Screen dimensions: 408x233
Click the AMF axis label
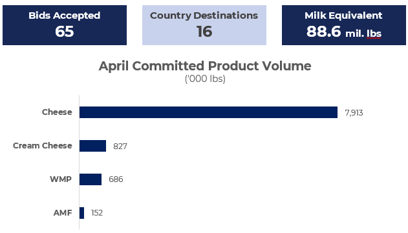click(x=63, y=213)
